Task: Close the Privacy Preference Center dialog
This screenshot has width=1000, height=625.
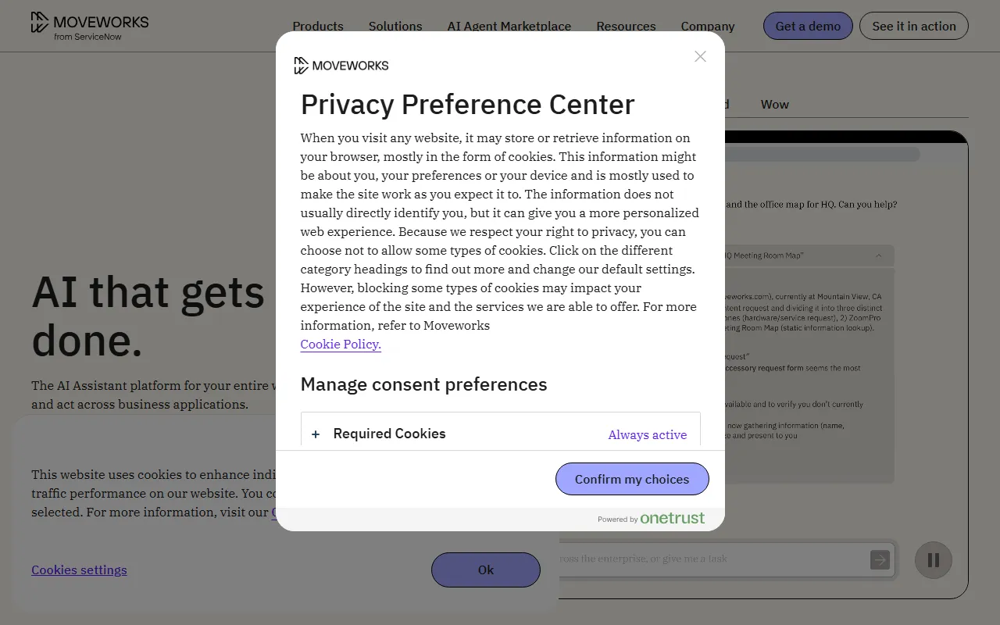Action: [x=700, y=56]
